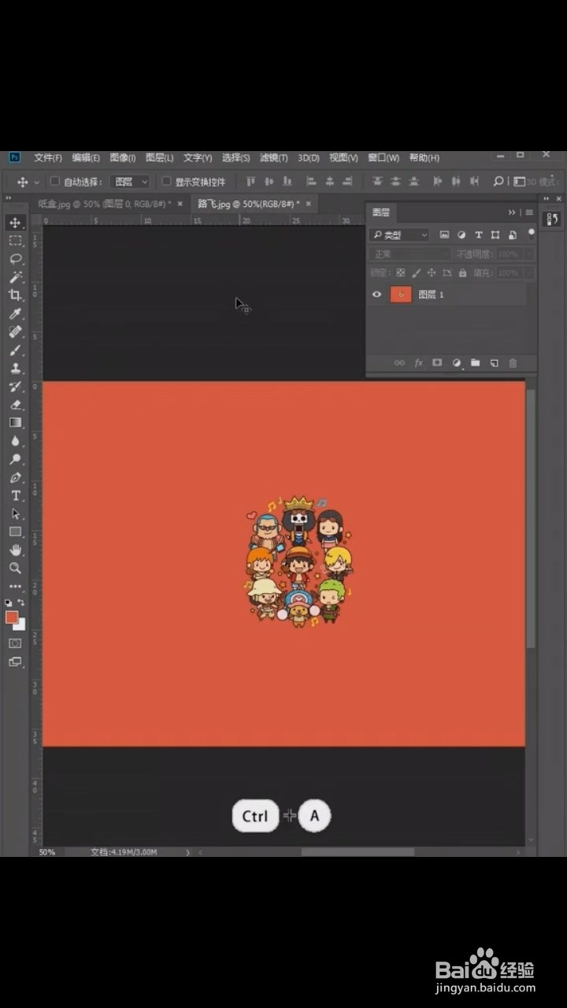
Task: Select the Rectangular Marquee tool
Action: [15, 241]
